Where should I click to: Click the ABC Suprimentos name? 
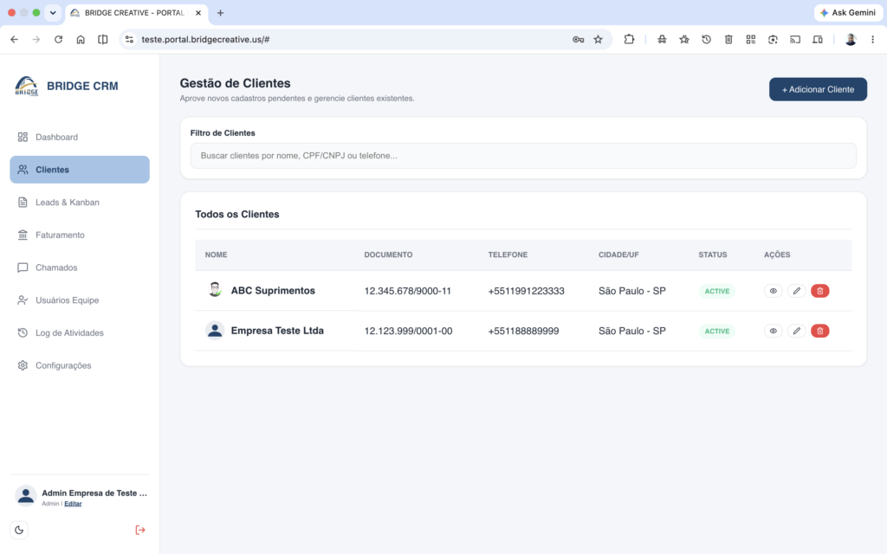(273, 291)
